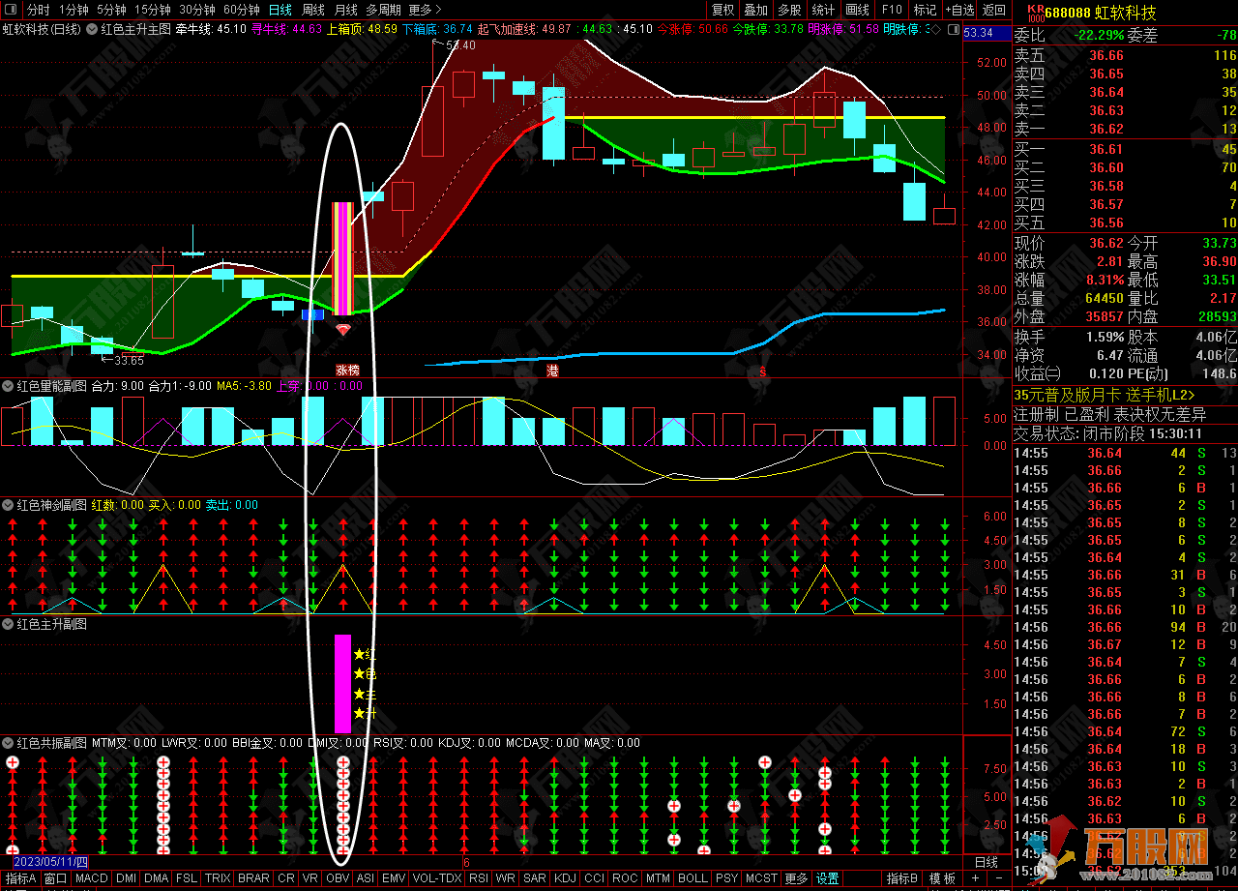Click the magenta bar in 红色主升副图
1238x891 pixels.
[342, 683]
